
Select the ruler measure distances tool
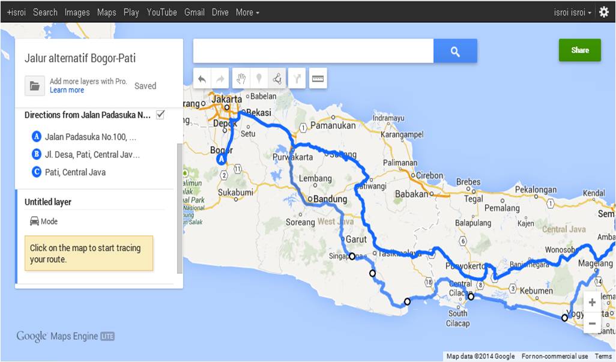tap(318, 79)
